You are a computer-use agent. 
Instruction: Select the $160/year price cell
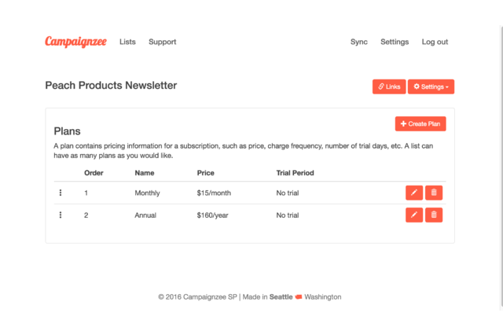pos(213,215)
